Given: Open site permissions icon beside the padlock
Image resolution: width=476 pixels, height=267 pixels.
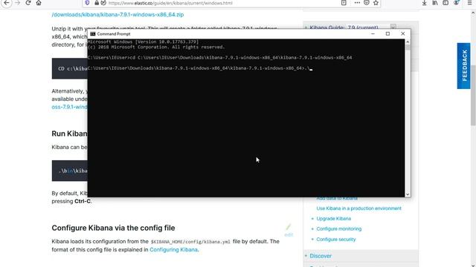Looking at the screenshot, I should [x=103, y=3].
